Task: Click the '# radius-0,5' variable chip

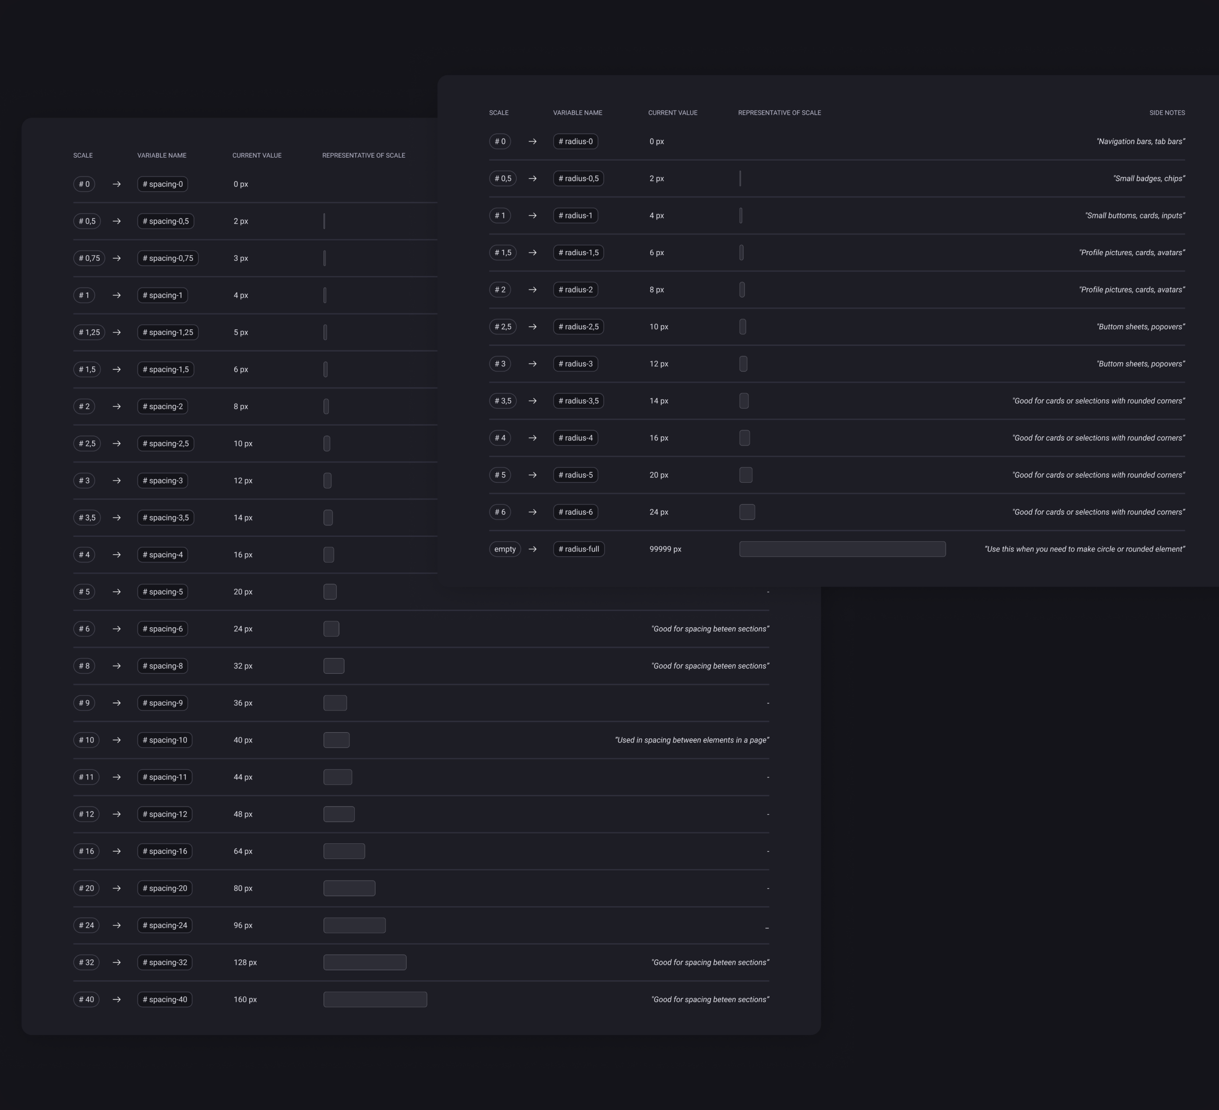Action: (x=578, y=179)
